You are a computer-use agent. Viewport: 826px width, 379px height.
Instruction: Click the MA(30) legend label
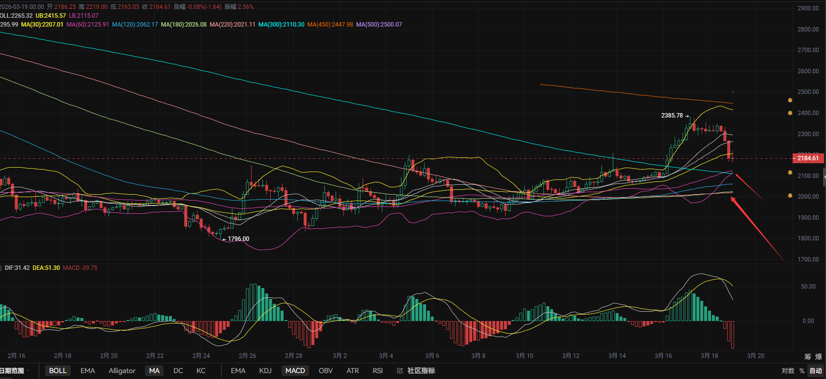coord(42,25)
